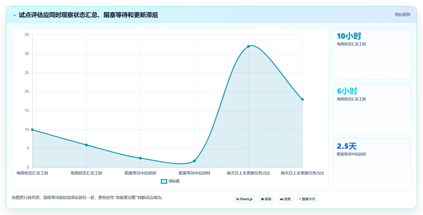This screenshot has height=215, width=423.
Task: Click the 2.5天 card value
Action: [347, 146]
